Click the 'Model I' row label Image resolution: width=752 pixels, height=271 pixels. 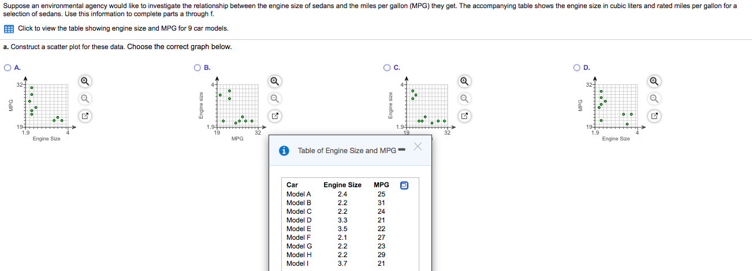pos(297,263)
